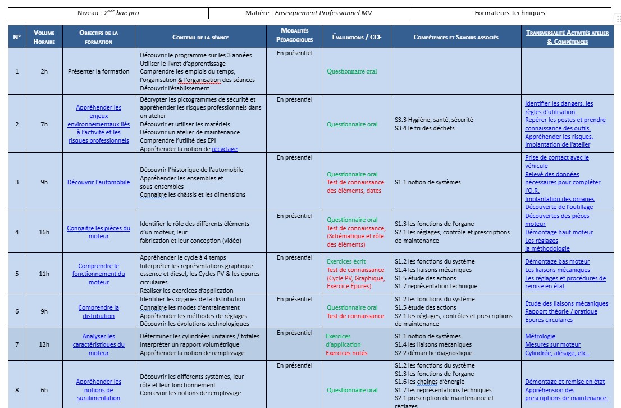Open 'Connaitre les pièces du moteur' link
This screenshot has width=621, height=408.
pos(98,232)
